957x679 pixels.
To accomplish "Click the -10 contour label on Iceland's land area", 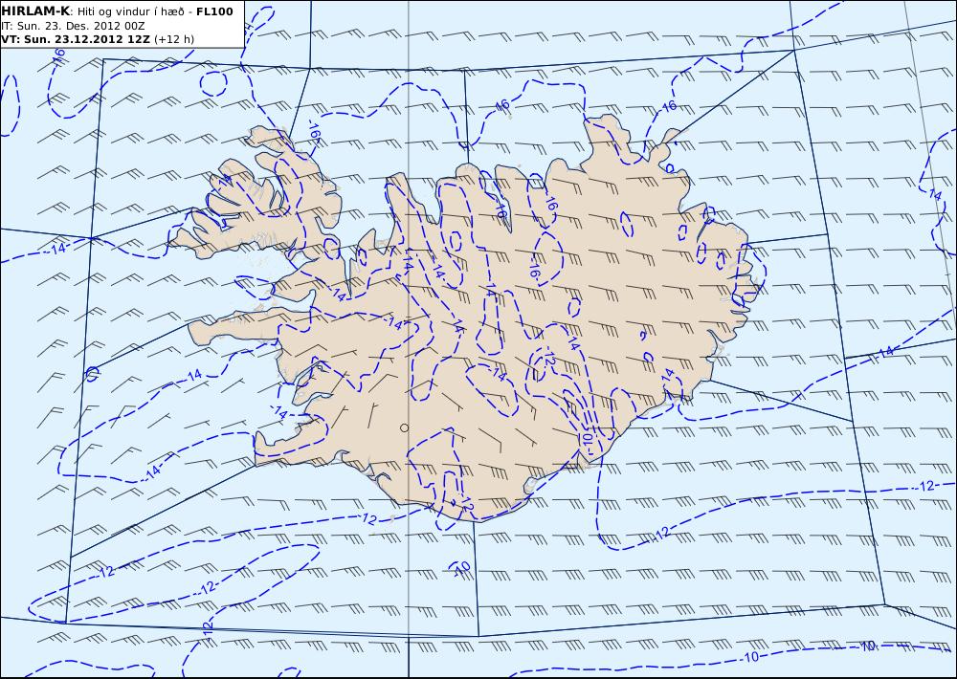I will pos(588,441).
